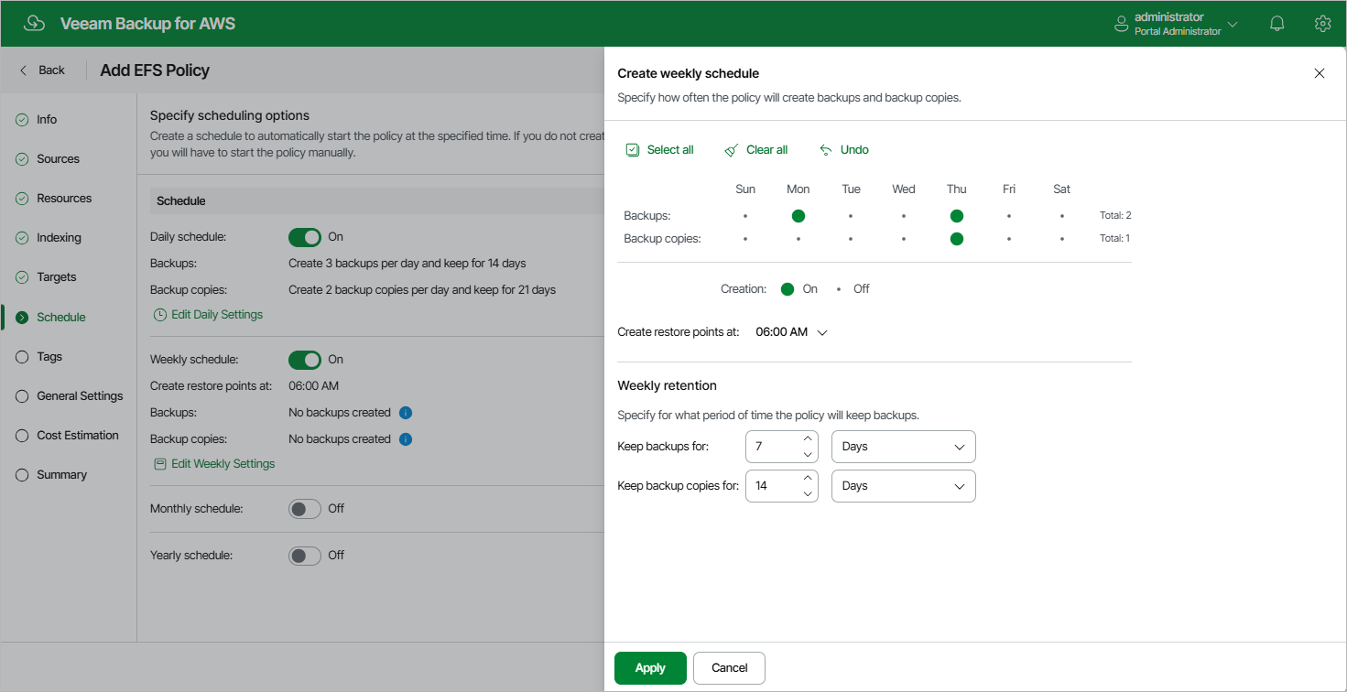Open the Sources wizard step
The width and height of the screenshot is (1347, 692).
[59, 159]
